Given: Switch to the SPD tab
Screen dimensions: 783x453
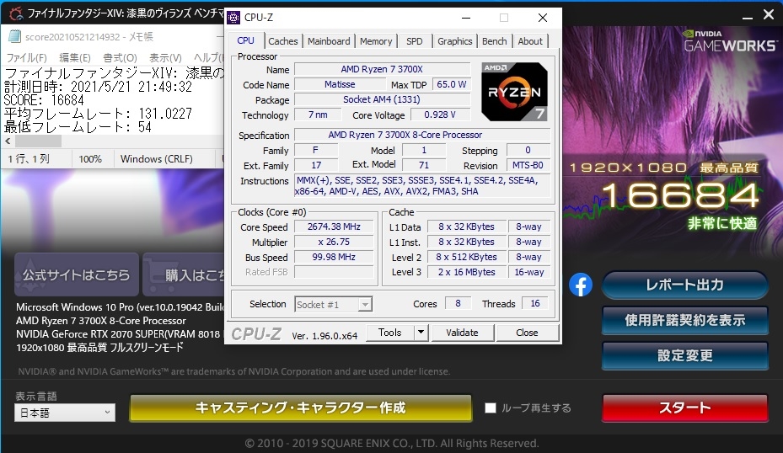Looking at the screenshot, I should 414,41.
